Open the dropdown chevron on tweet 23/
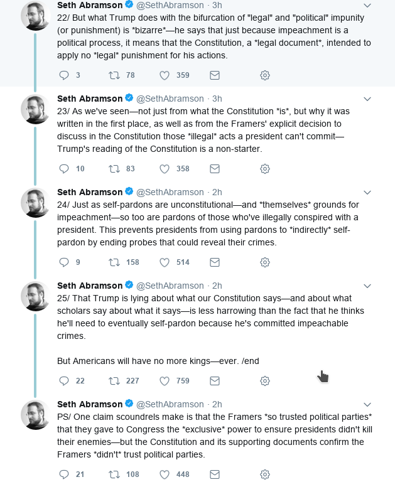Viewport: 395px width, 482px height. (368, 99)
